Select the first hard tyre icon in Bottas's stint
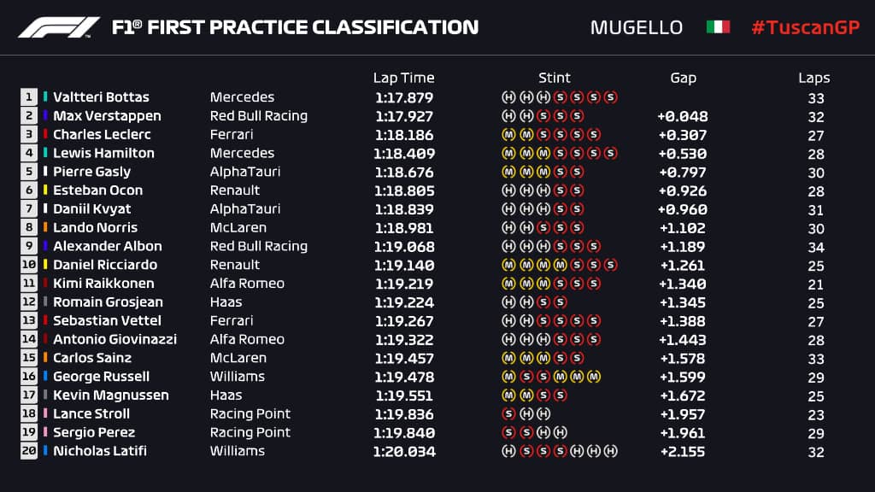875x492 pixels. pyautogui.click(x=508, y=97)
